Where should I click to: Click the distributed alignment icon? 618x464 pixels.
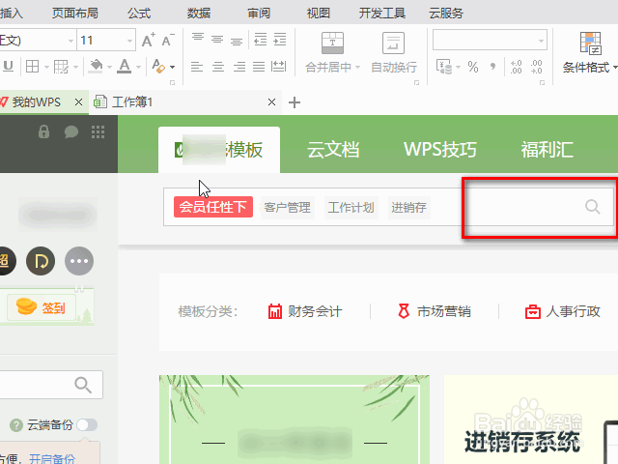click(279, 67)
